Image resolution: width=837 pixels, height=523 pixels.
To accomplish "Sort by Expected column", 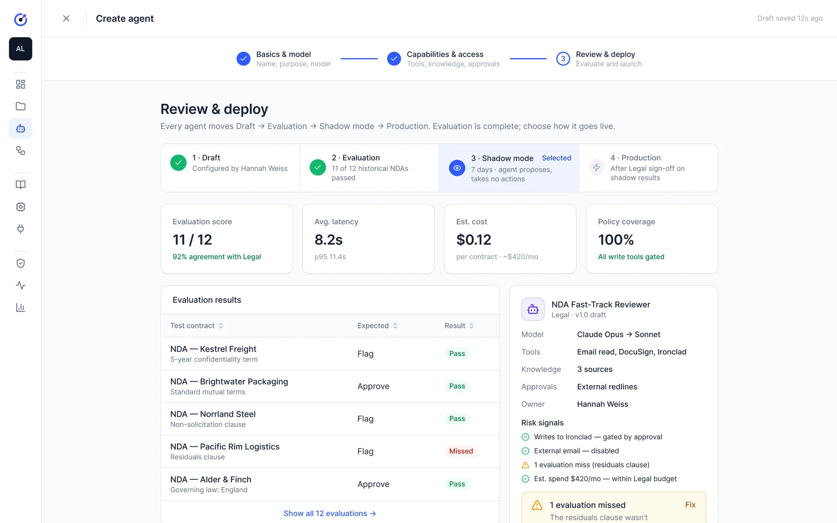I will pyautogui.click(x=377, y=326).
